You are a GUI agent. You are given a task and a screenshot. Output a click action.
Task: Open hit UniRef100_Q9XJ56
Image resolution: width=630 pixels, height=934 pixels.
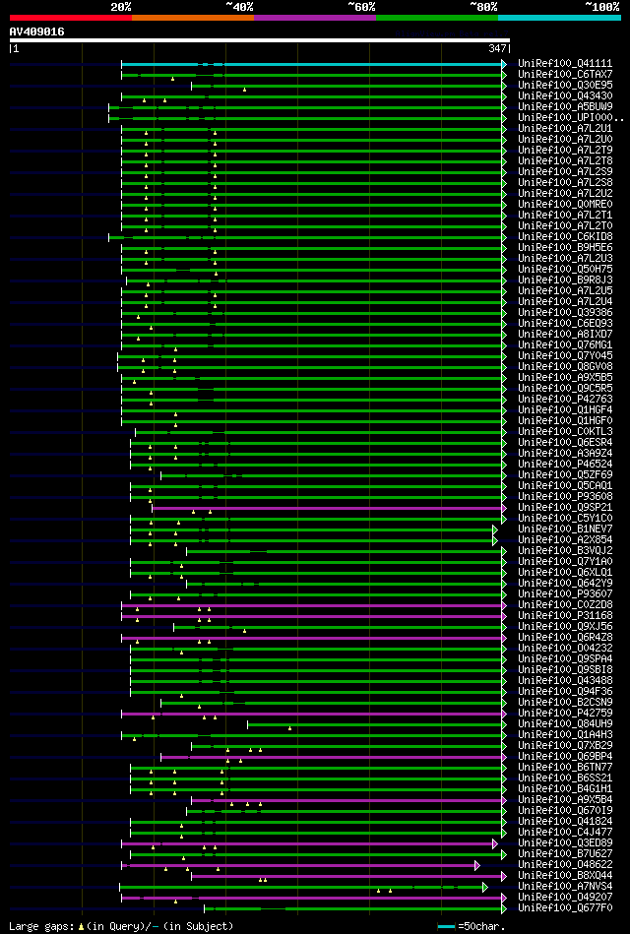pyautogui.click(x=565, y=627)
